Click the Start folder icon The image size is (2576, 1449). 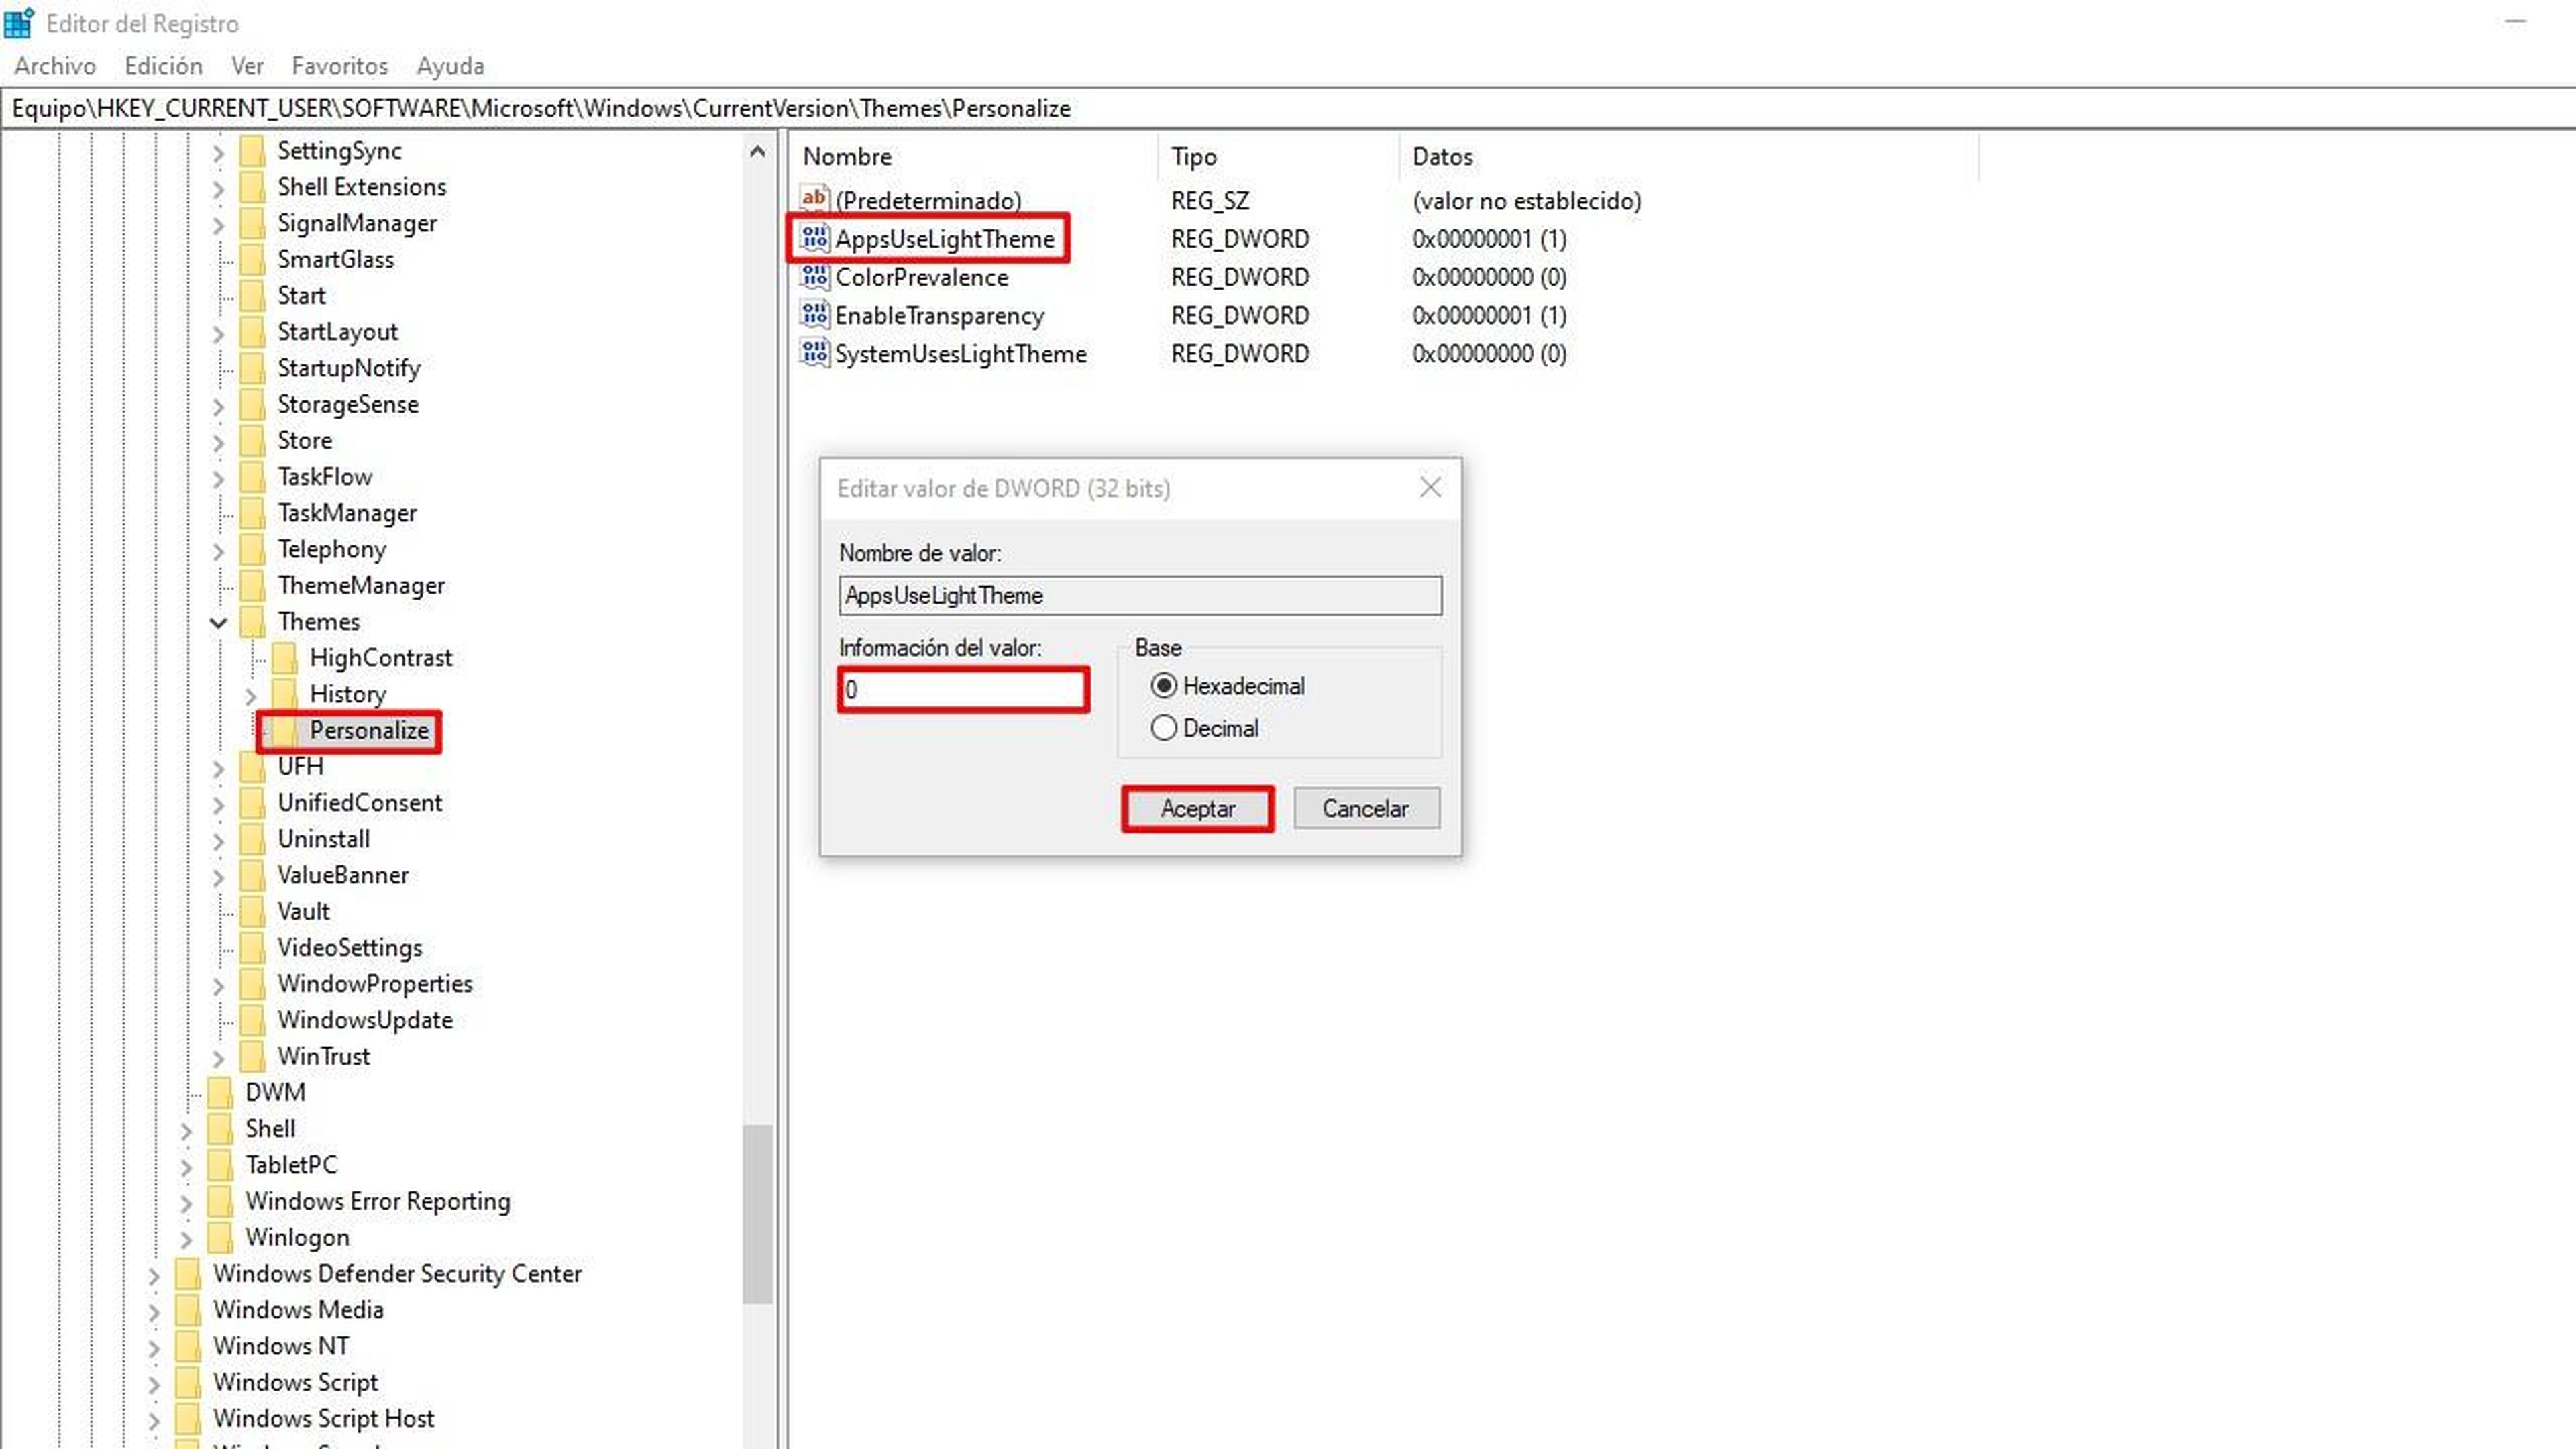[x=253, y=296]
